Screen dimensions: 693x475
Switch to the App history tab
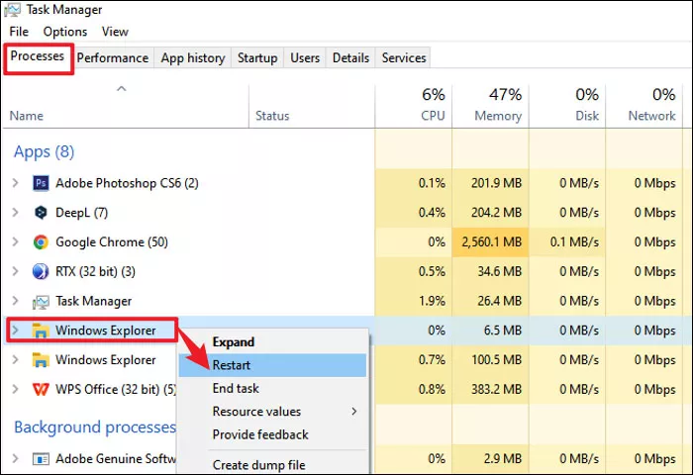click(x=193, y=57)
